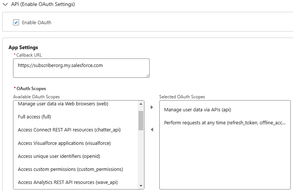
Task: Pick Access unique user identifiers (openid)
Action: pyautogui.click(x=59, y=156)
